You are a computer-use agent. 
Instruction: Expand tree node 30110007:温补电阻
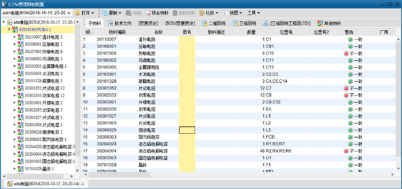coord(14,37)
